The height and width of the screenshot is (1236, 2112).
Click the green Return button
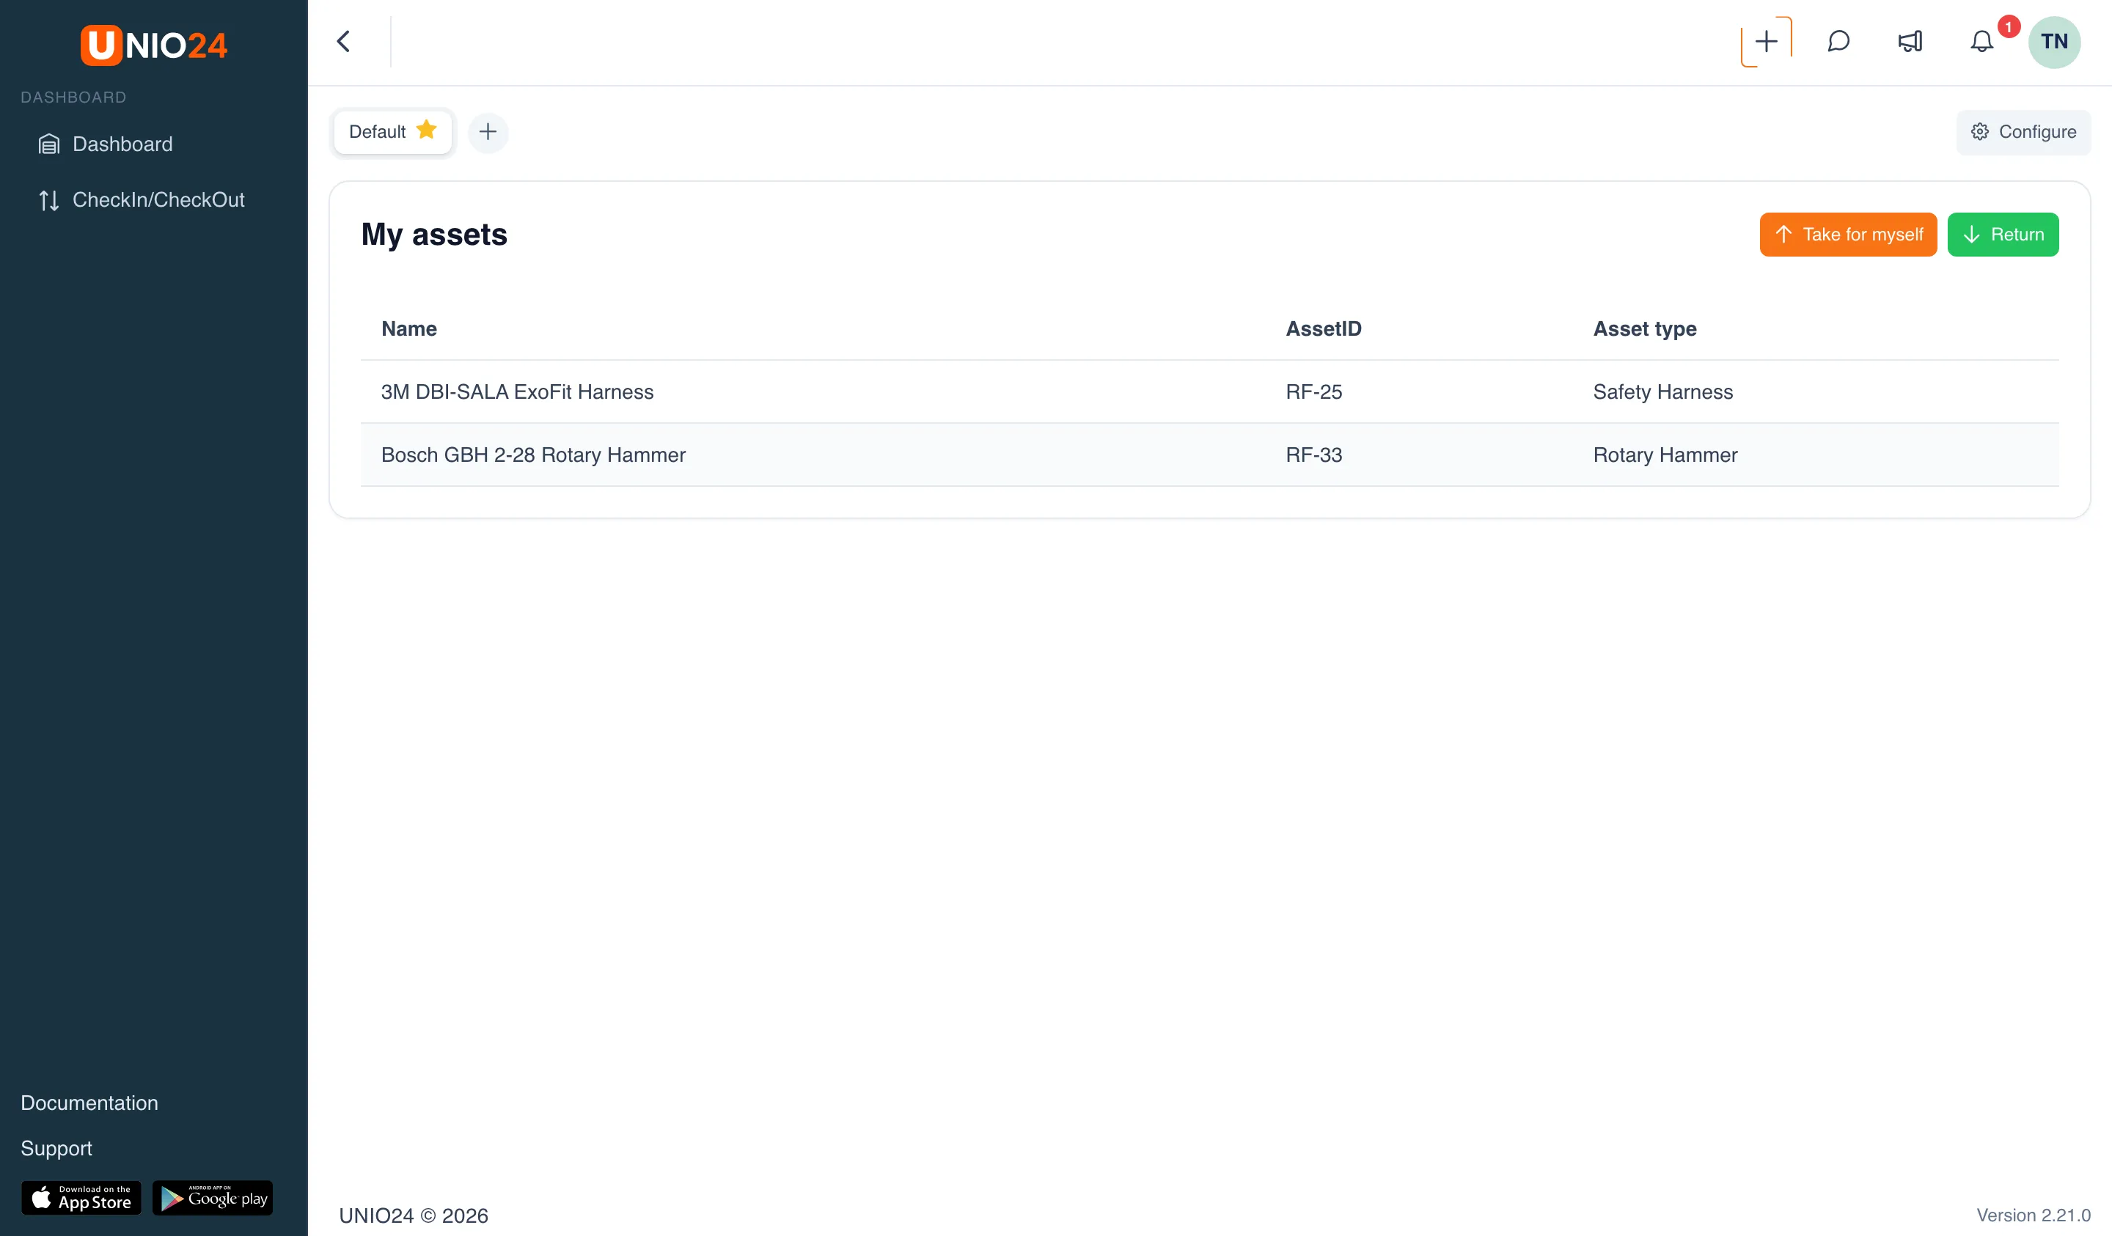click(x=2003, y=235)
